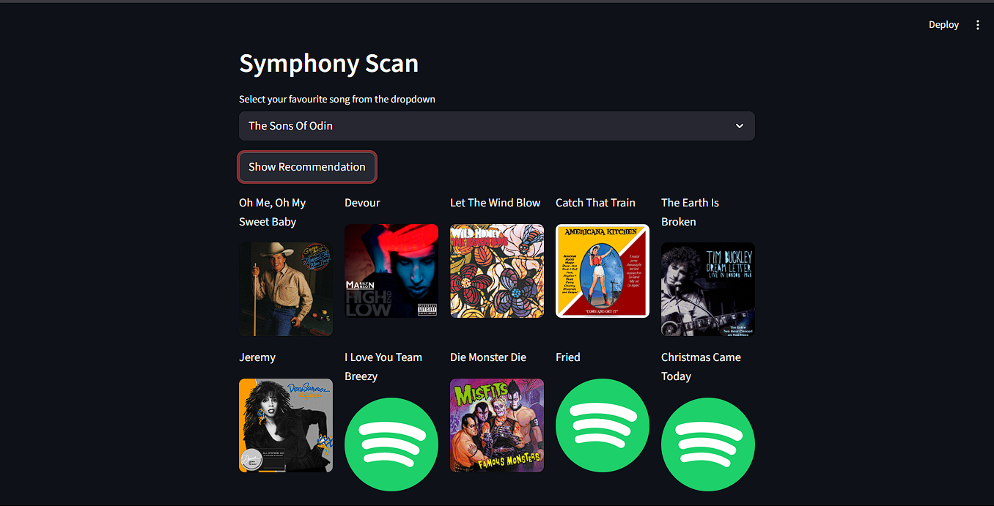The height and width of the screenshot is (506, 994).
Task: Click the Misfits Famous Monsters album art
Action: pos(496,425)
